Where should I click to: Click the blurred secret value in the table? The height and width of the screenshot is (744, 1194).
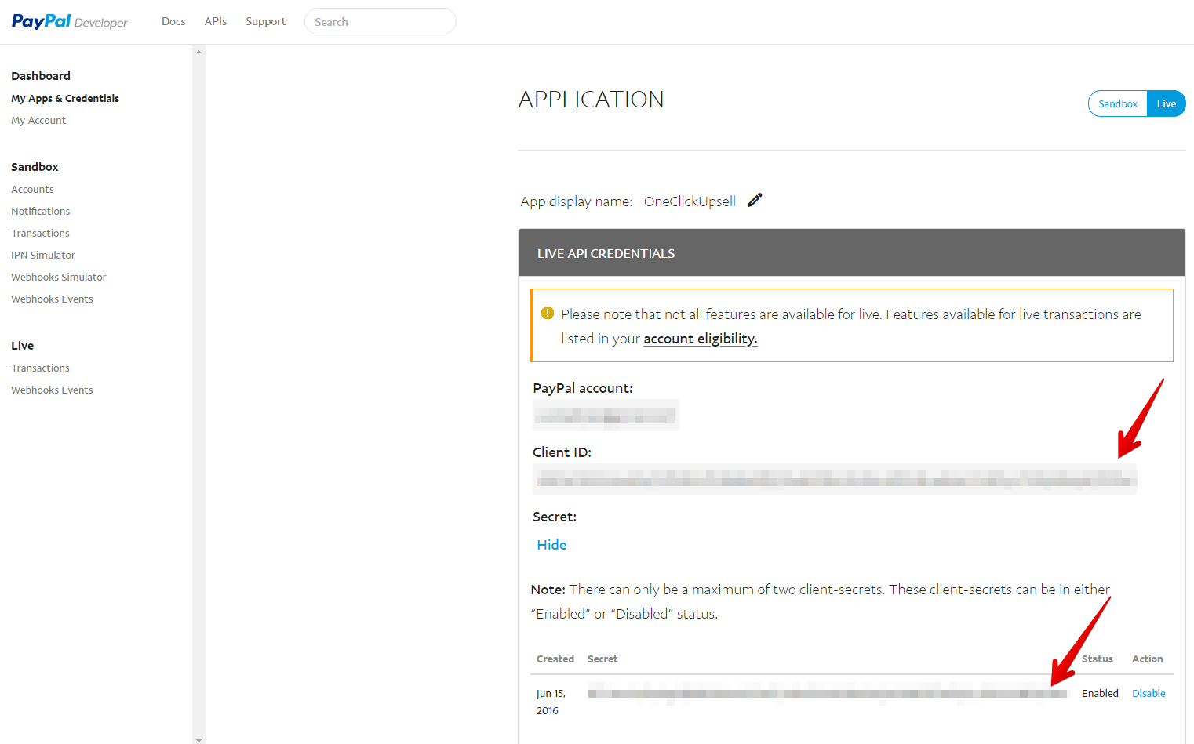[x=828, y=693]
